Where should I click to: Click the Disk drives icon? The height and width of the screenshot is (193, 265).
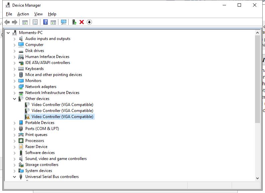(21, 51)
